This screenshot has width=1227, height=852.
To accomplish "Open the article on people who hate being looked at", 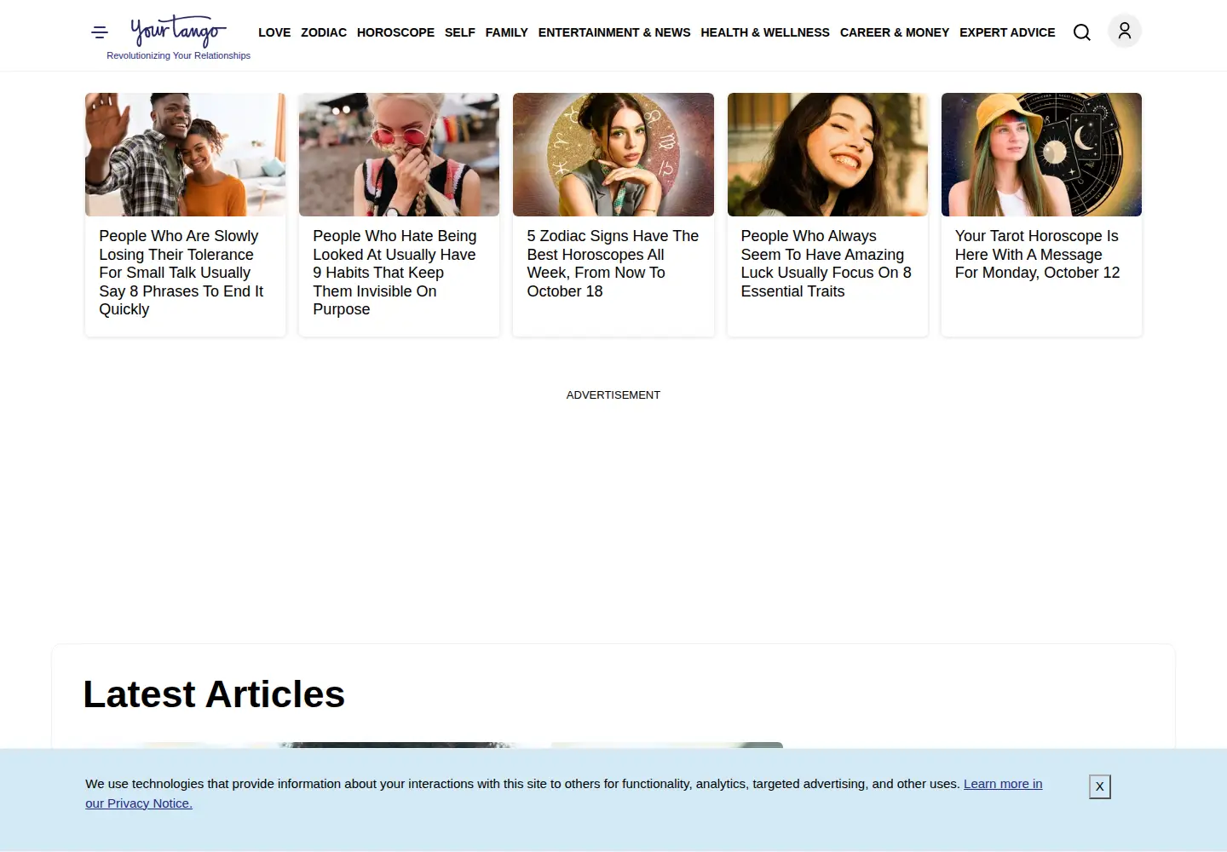I will coord(395,273).
